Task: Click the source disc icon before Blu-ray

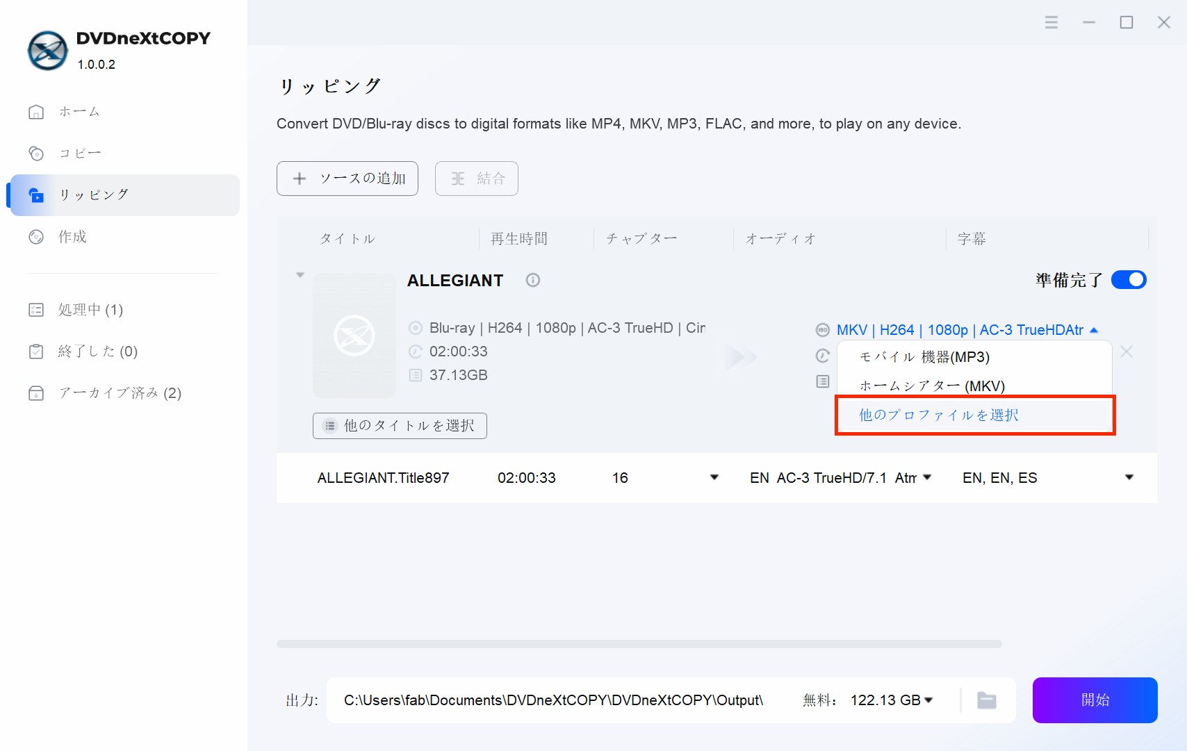Action: point(416,328)
